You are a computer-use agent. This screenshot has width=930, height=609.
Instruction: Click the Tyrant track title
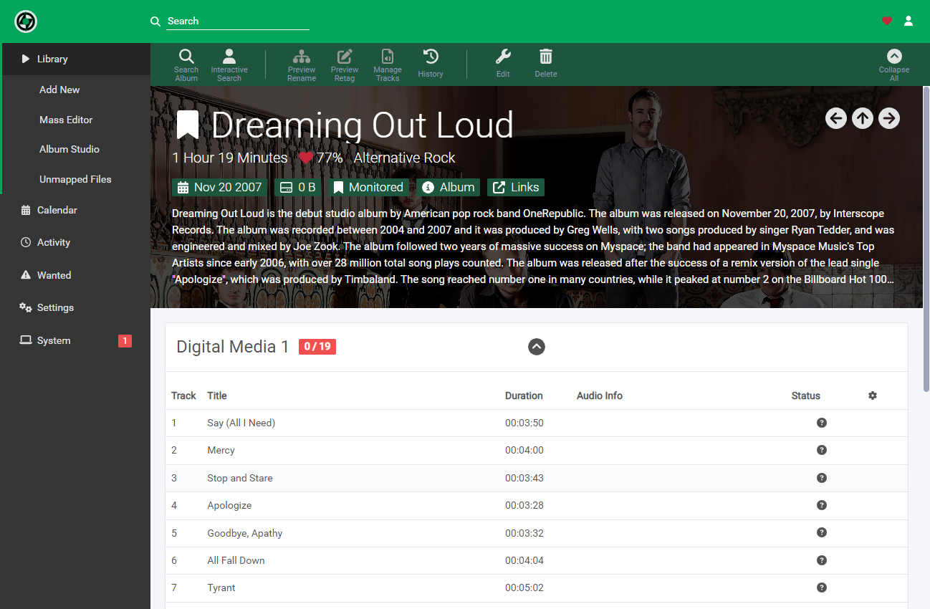click(x=221, y=588)
